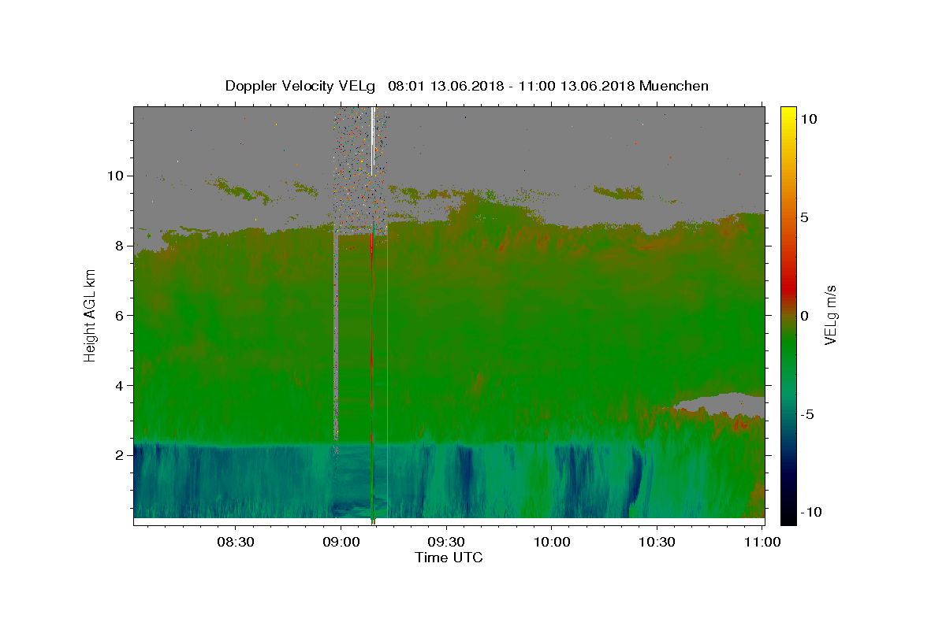The width and height of the screenshot is (946, 630).
Task: Click the colorbar label '10' at the top
Action: (x=808, y=119)
